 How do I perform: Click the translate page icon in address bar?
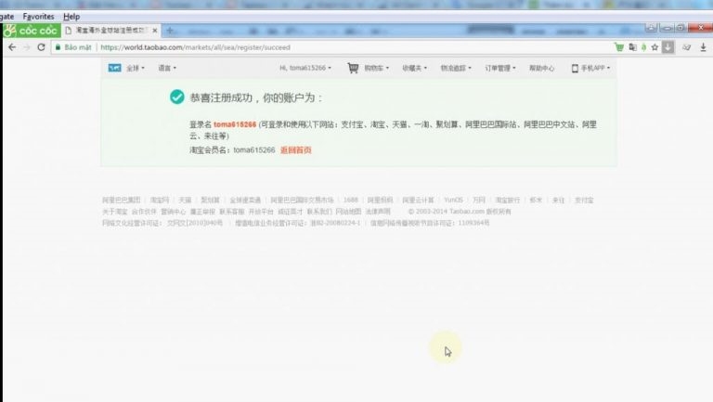coord(632,47)
